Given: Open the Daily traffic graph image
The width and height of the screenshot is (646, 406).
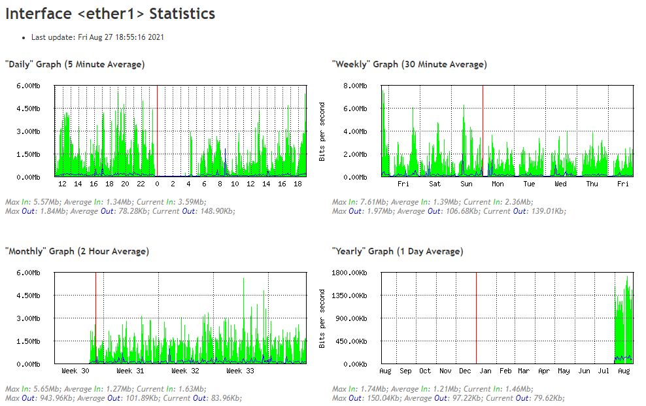Looking at the screenshot, I should point(180,131).
